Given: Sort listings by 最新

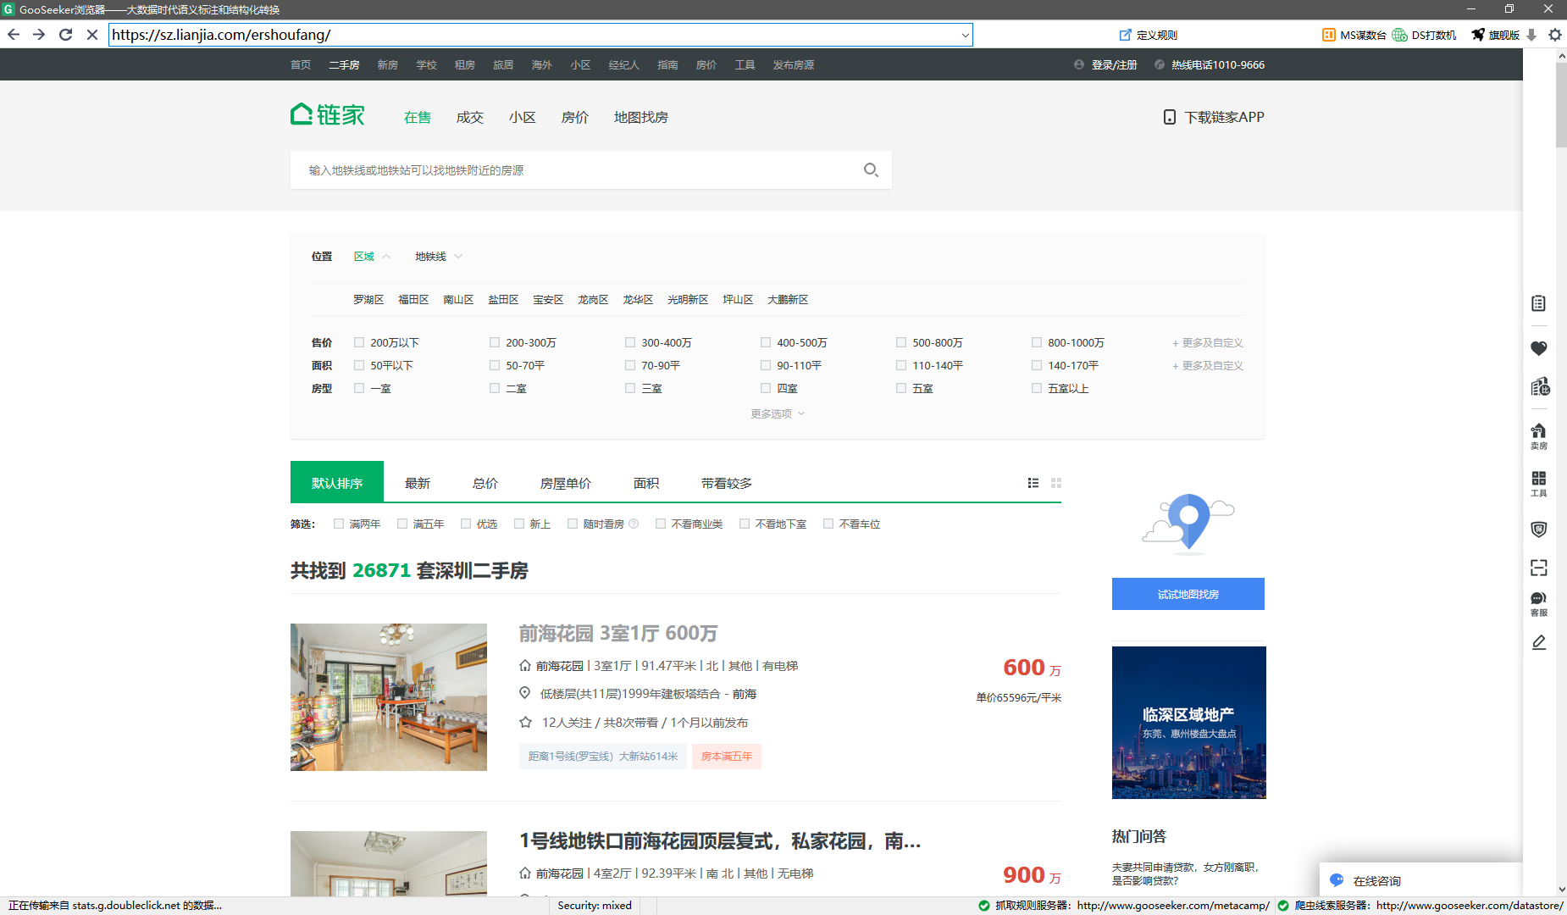Looking at the screenshot, I should coord(418,483).
